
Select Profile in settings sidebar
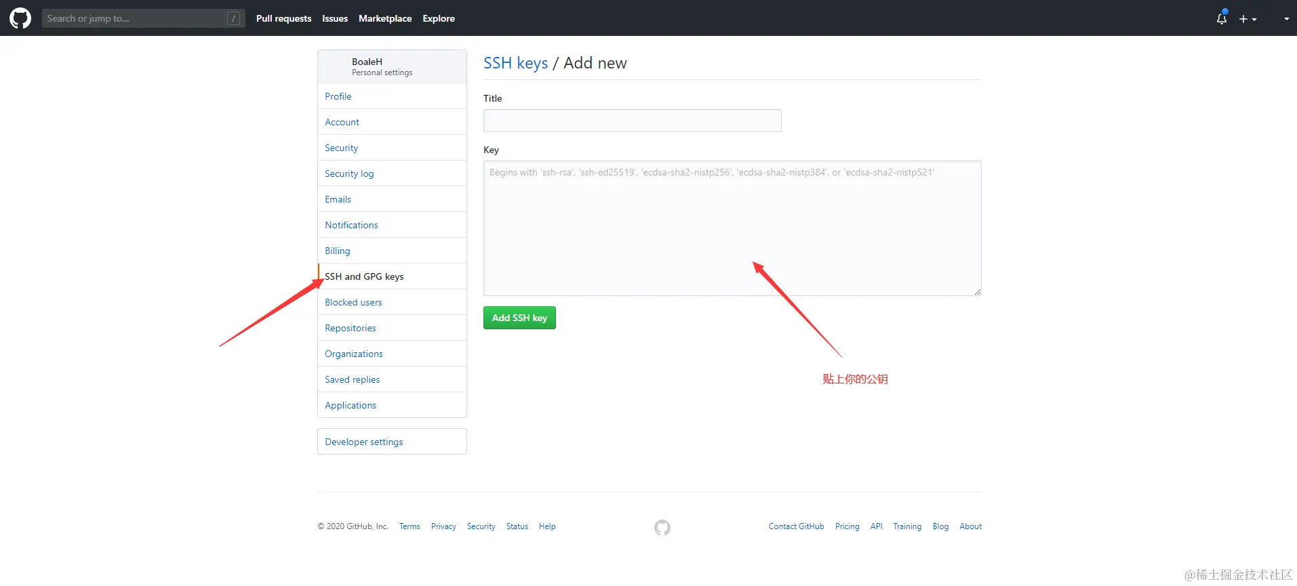[x=392, y=96]
